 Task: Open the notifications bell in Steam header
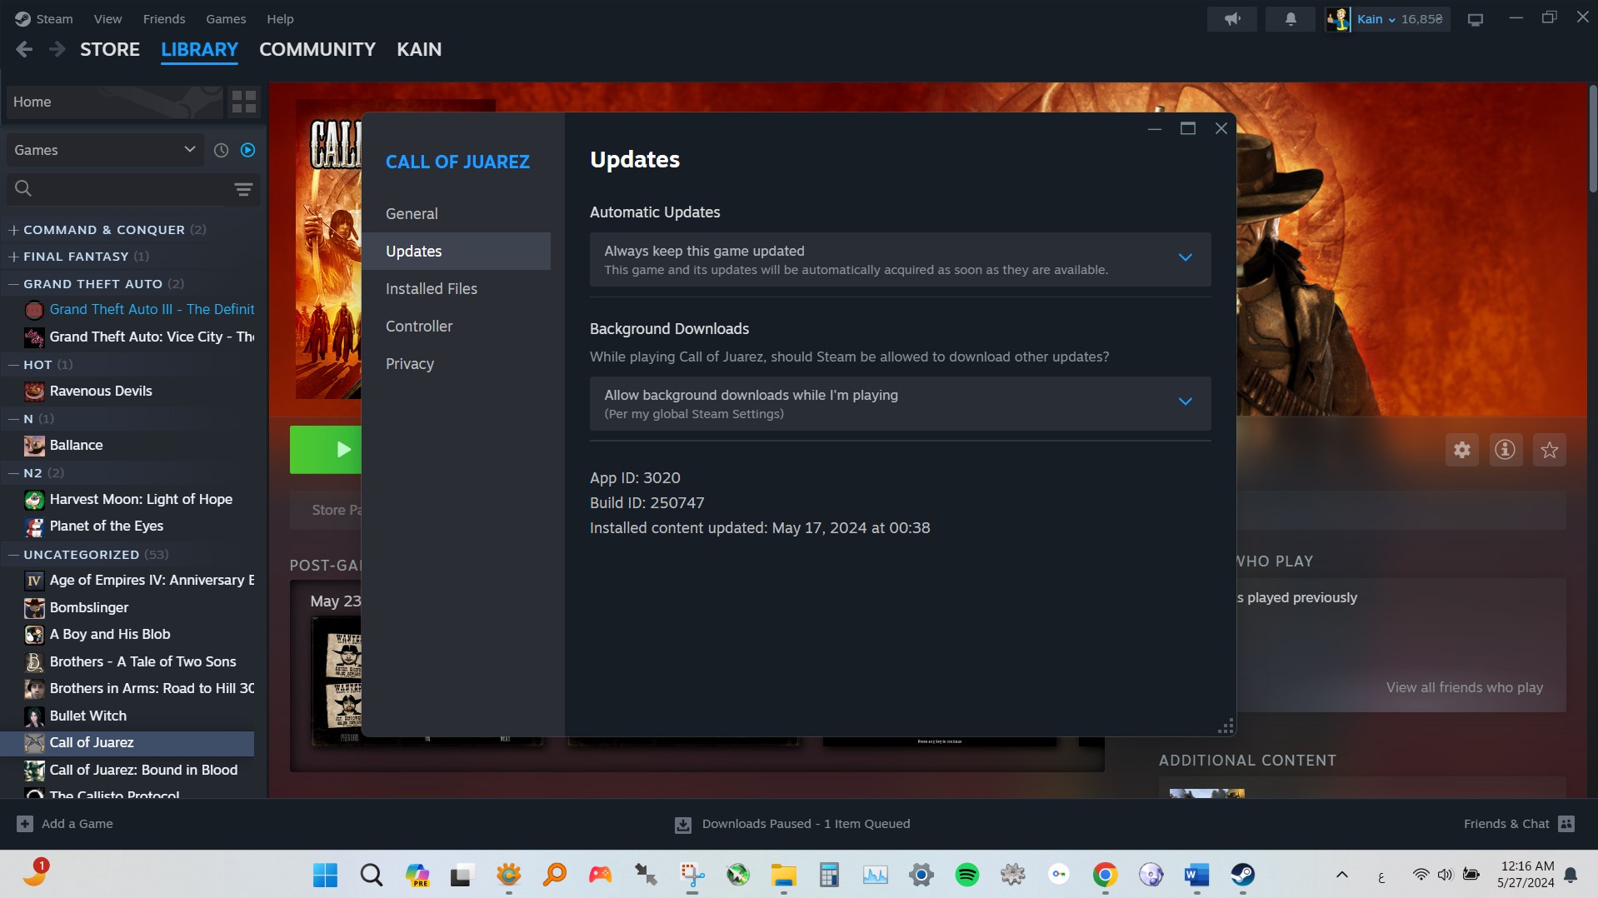1291,19
